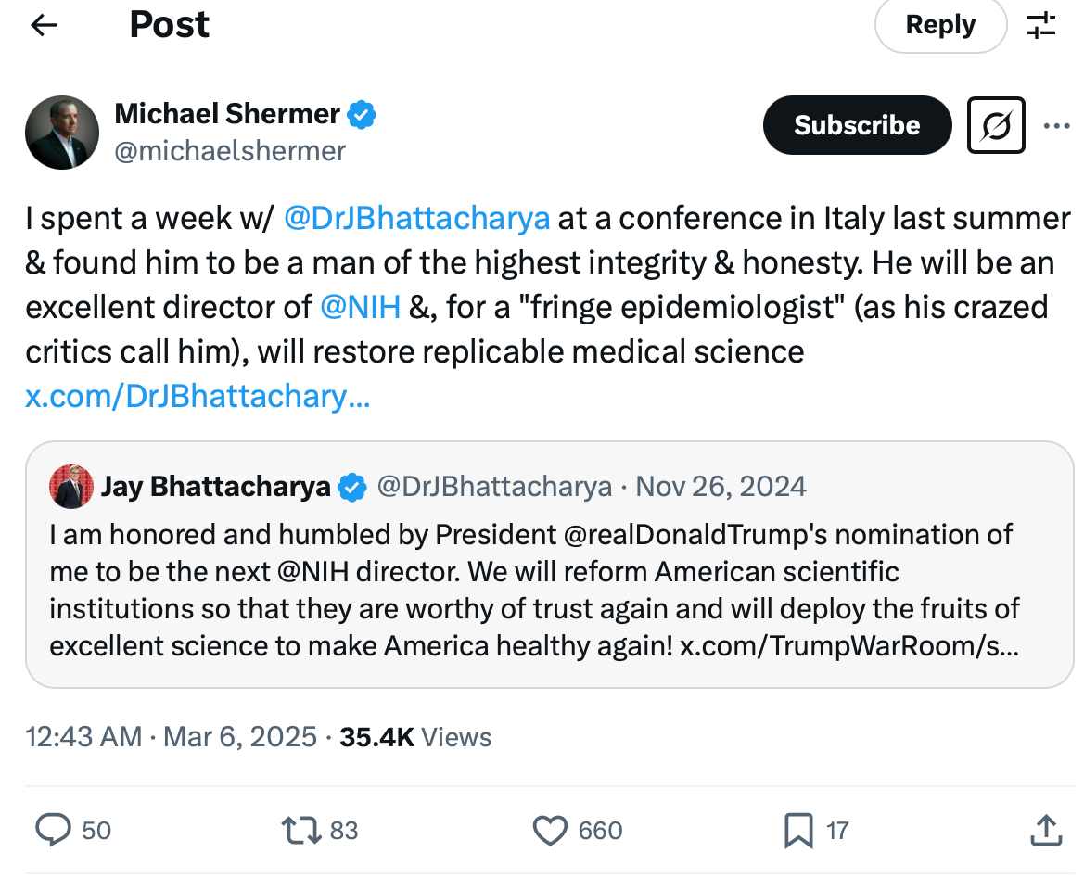The image size is (1084, 878).
Task: Follow the x.com/DrJBhattachary… link
Action: [x=198, y=397]
